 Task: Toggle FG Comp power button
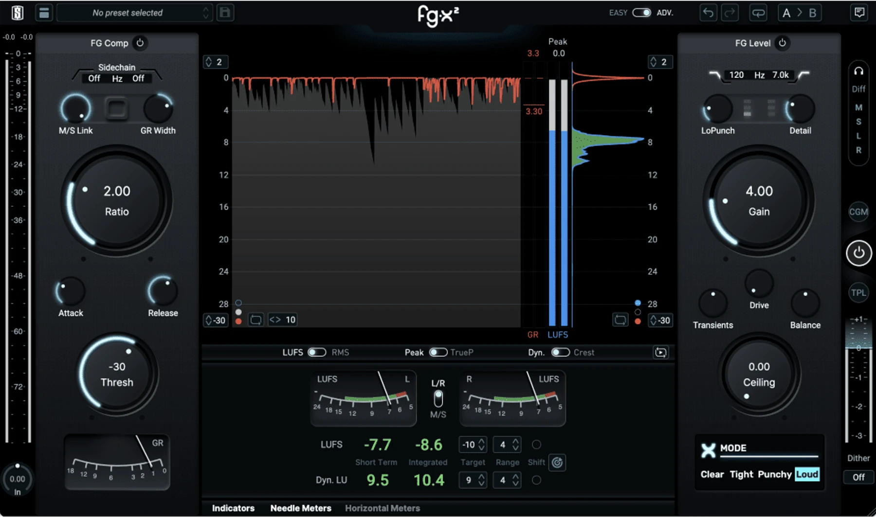[140, 43]
